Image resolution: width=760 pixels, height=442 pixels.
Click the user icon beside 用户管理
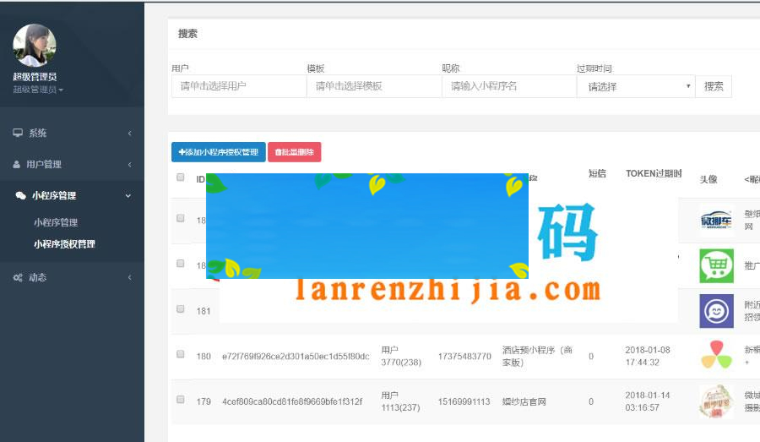point(17,164)
